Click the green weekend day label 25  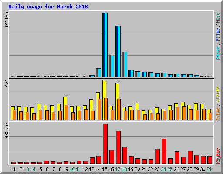click(170, 169)
